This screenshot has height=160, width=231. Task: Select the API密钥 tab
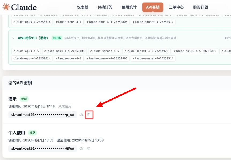click(x=153, y=7)
